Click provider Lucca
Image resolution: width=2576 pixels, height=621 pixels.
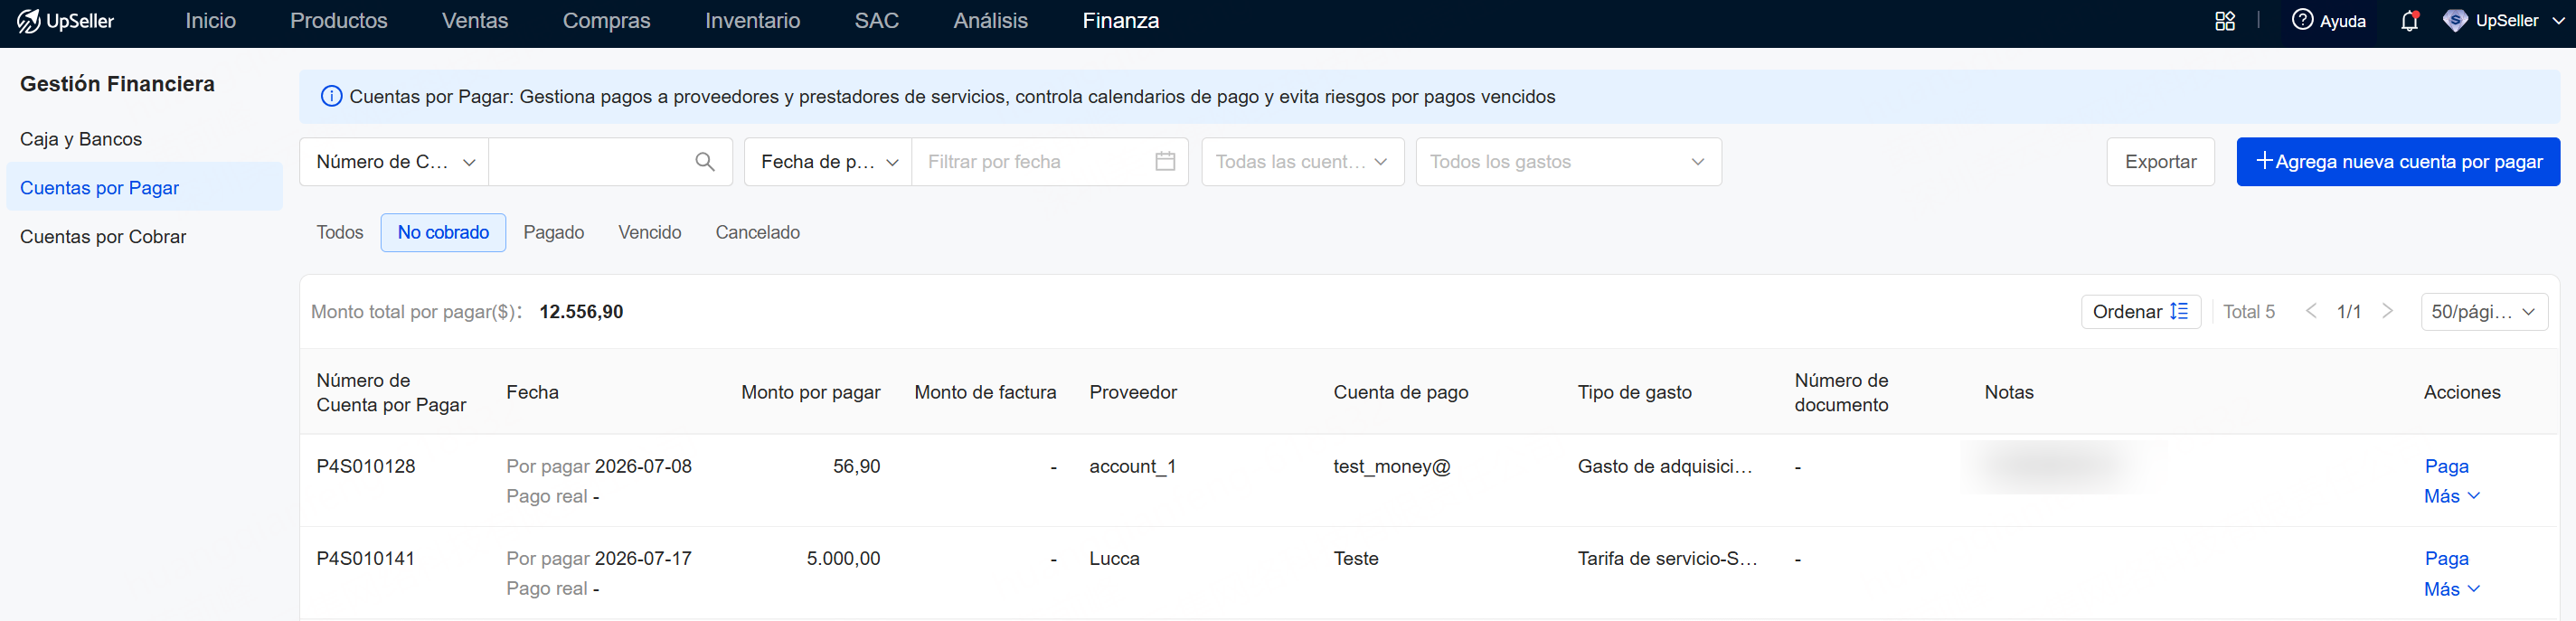tap(1115, 559)
